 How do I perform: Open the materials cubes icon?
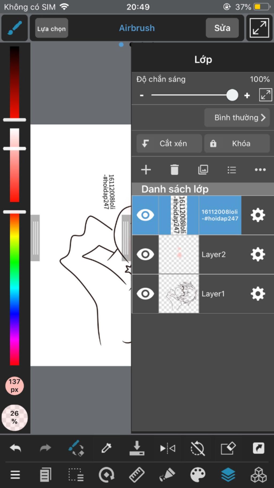(x=258, y=475)
